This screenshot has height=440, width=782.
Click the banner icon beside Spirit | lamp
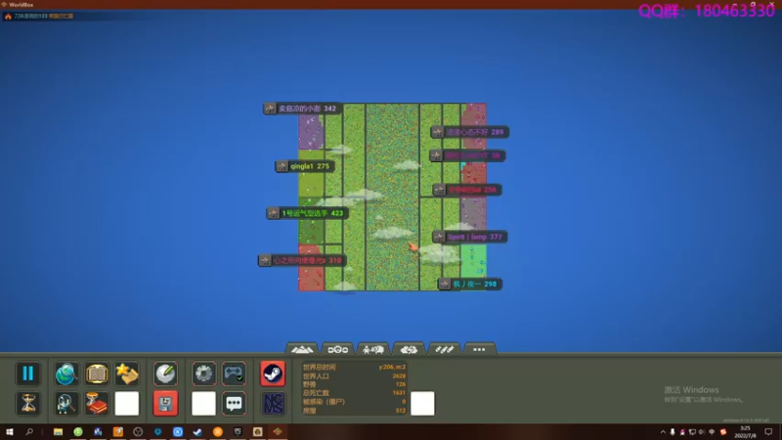(439, 237)
